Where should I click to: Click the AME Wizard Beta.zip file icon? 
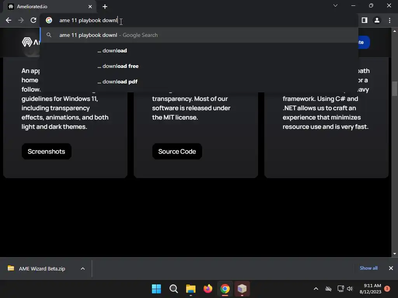[10, 268]
